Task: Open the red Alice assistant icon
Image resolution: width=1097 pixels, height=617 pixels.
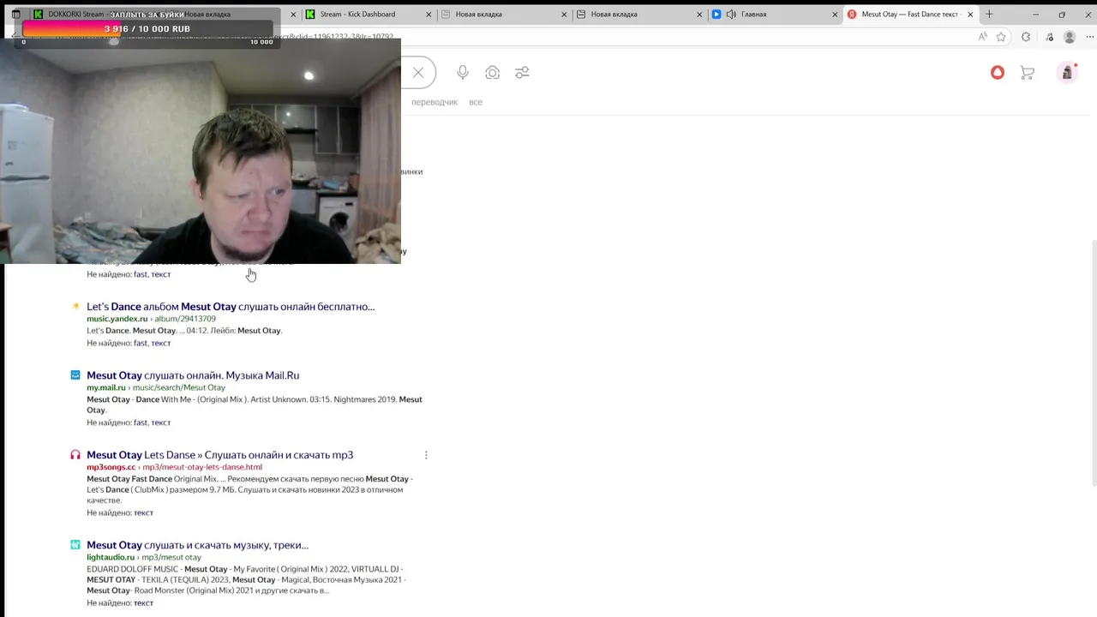Action: click(998, 73)
